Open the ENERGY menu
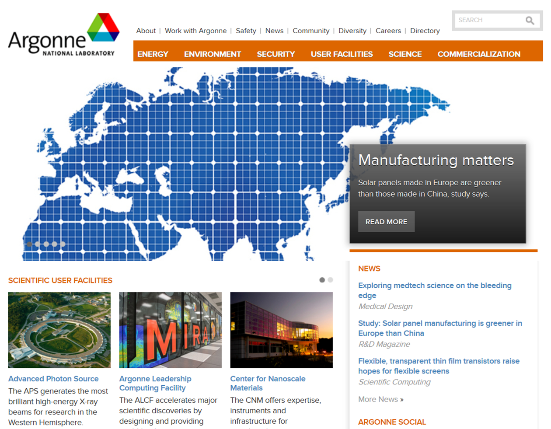Viewport: 551px width, 429px height. [x=153, y=54]
